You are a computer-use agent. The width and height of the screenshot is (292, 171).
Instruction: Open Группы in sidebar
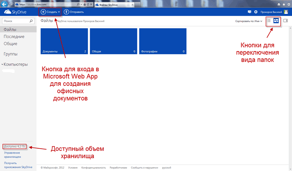coord(11,54)
